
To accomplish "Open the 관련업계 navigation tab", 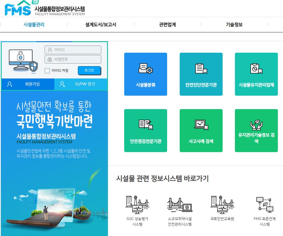I will pyautogui.click(x=167, y=25).
